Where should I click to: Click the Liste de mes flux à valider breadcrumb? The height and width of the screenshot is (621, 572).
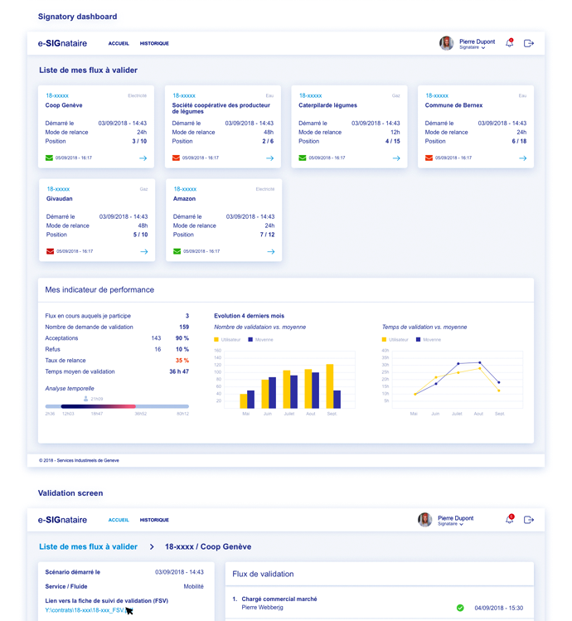click(x=88, y=547)
